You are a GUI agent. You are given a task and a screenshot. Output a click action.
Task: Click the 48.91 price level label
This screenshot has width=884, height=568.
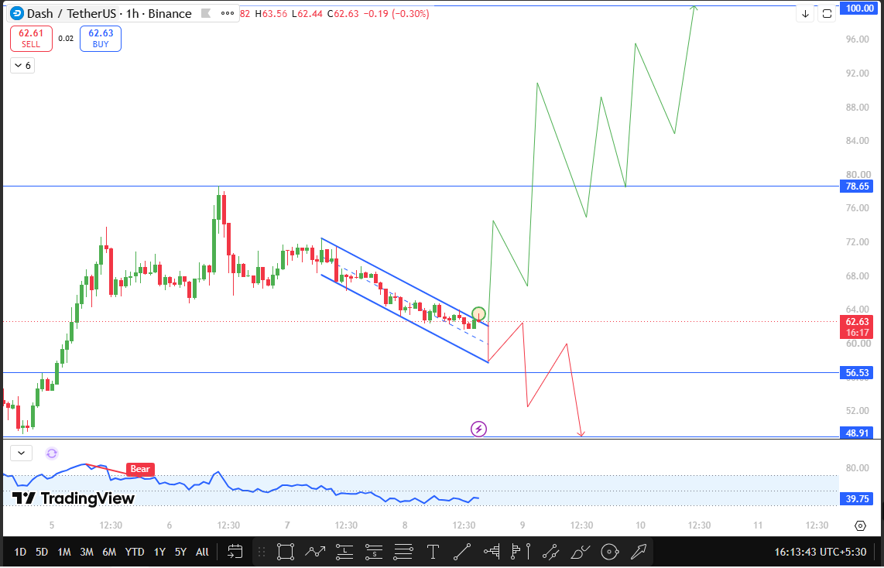click(856, 433)
